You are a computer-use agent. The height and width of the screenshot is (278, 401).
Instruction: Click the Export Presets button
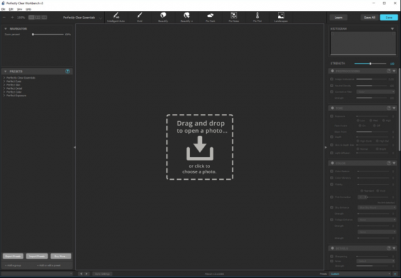(13, 256)
